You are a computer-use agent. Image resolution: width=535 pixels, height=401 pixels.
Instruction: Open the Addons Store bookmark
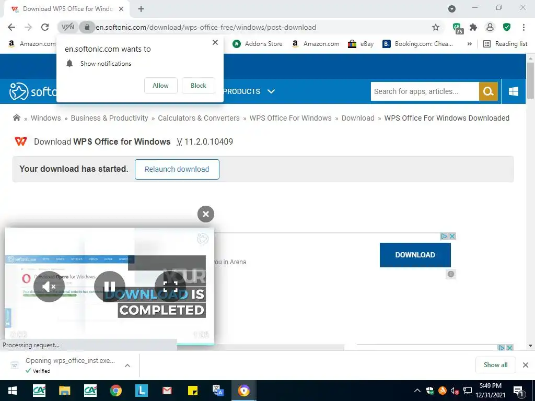[x=257, y=44]
